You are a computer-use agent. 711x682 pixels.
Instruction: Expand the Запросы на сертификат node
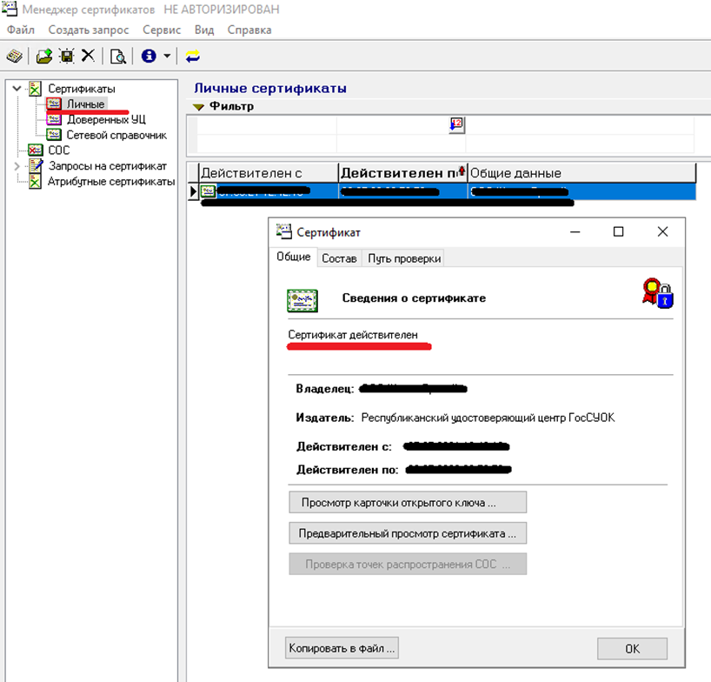[x=17, y=165]
